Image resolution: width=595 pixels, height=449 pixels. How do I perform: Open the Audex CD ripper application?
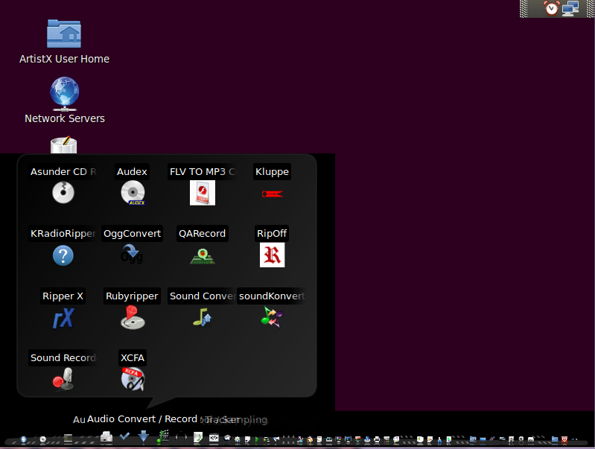(133, 193)
